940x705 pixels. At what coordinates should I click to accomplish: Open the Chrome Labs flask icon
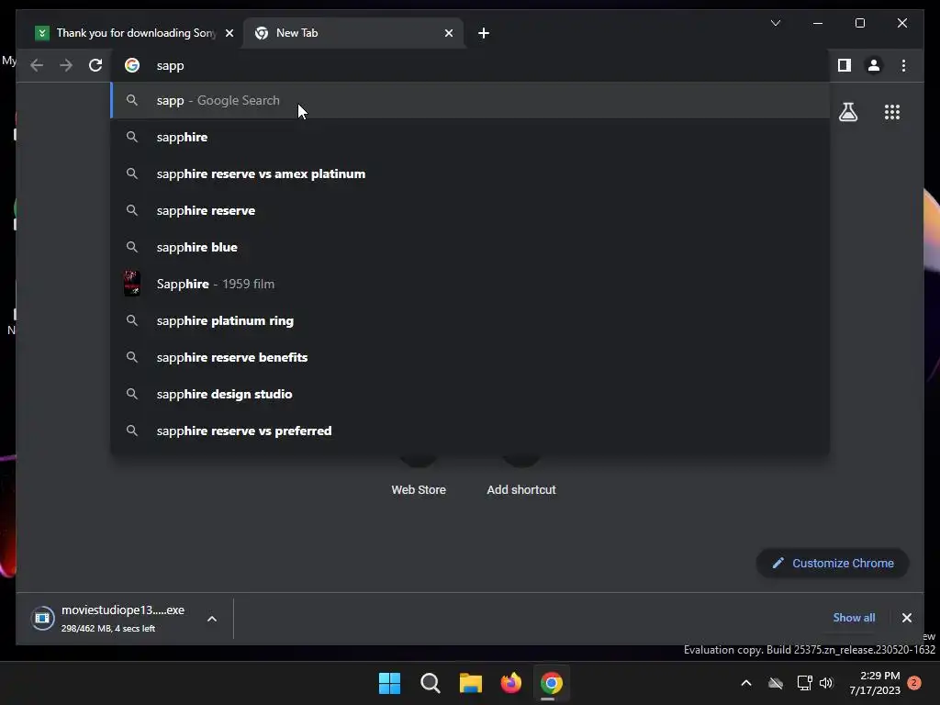pyautogui.click(x=847, y=112)
